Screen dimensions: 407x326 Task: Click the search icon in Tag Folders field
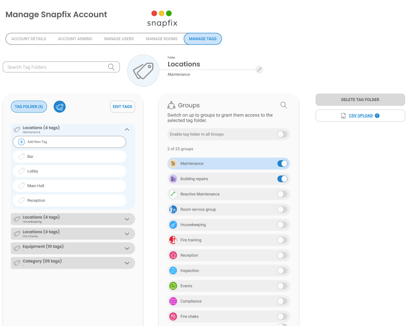pos(111,67)
